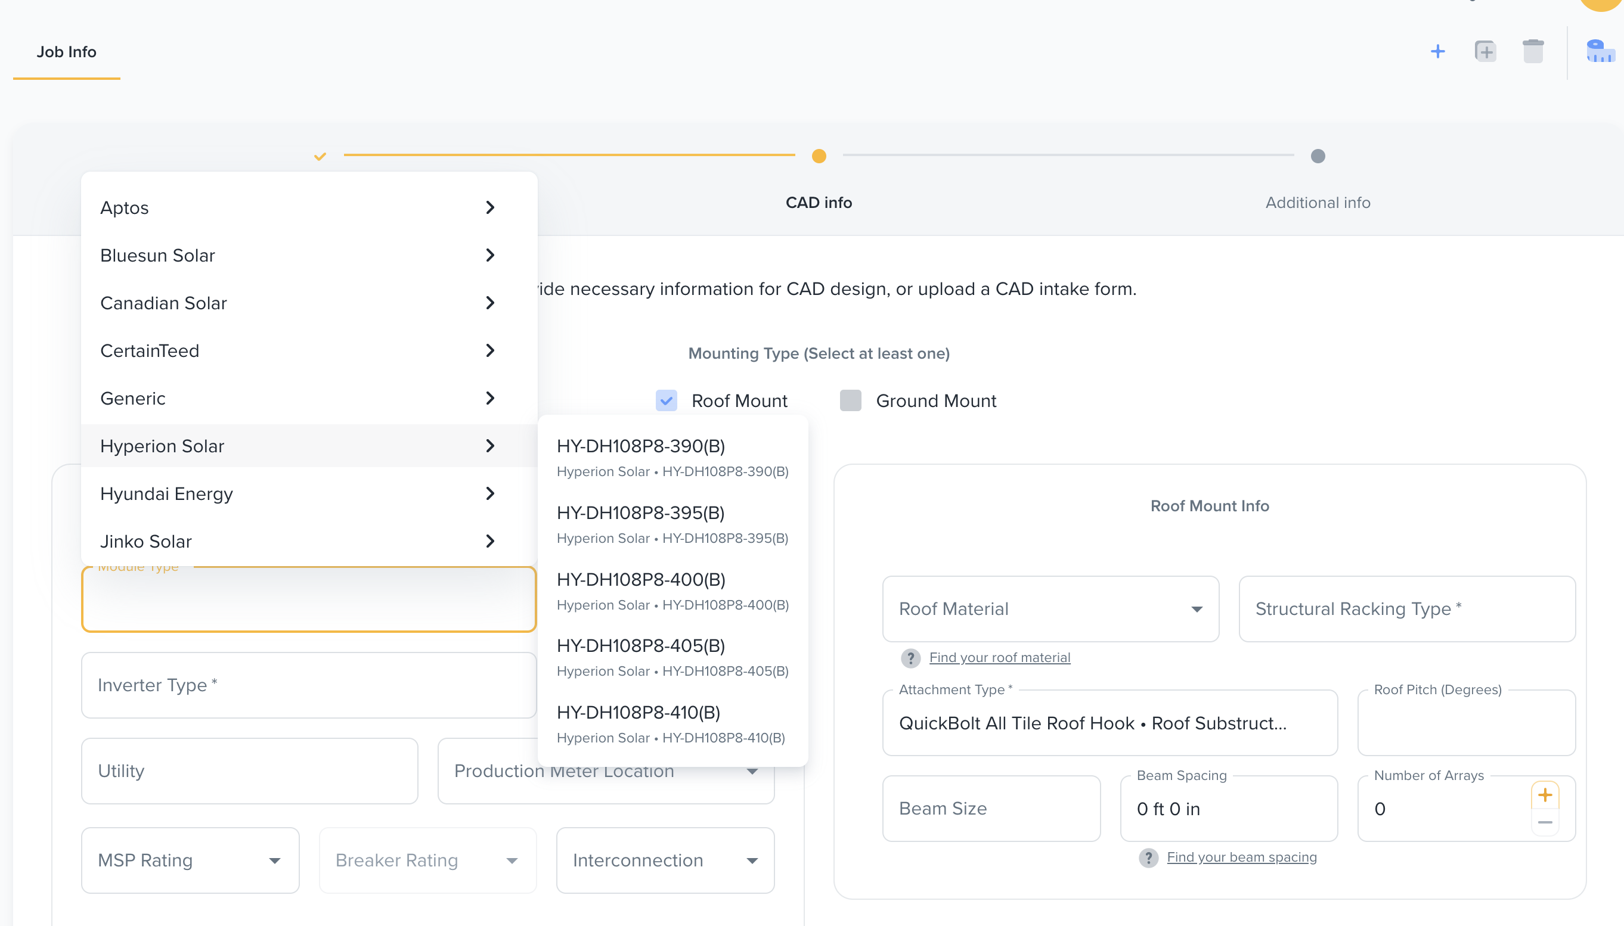Expand the Jinko Solar submenu
This screenshot has height=926, width=1624.
[309, 541]
